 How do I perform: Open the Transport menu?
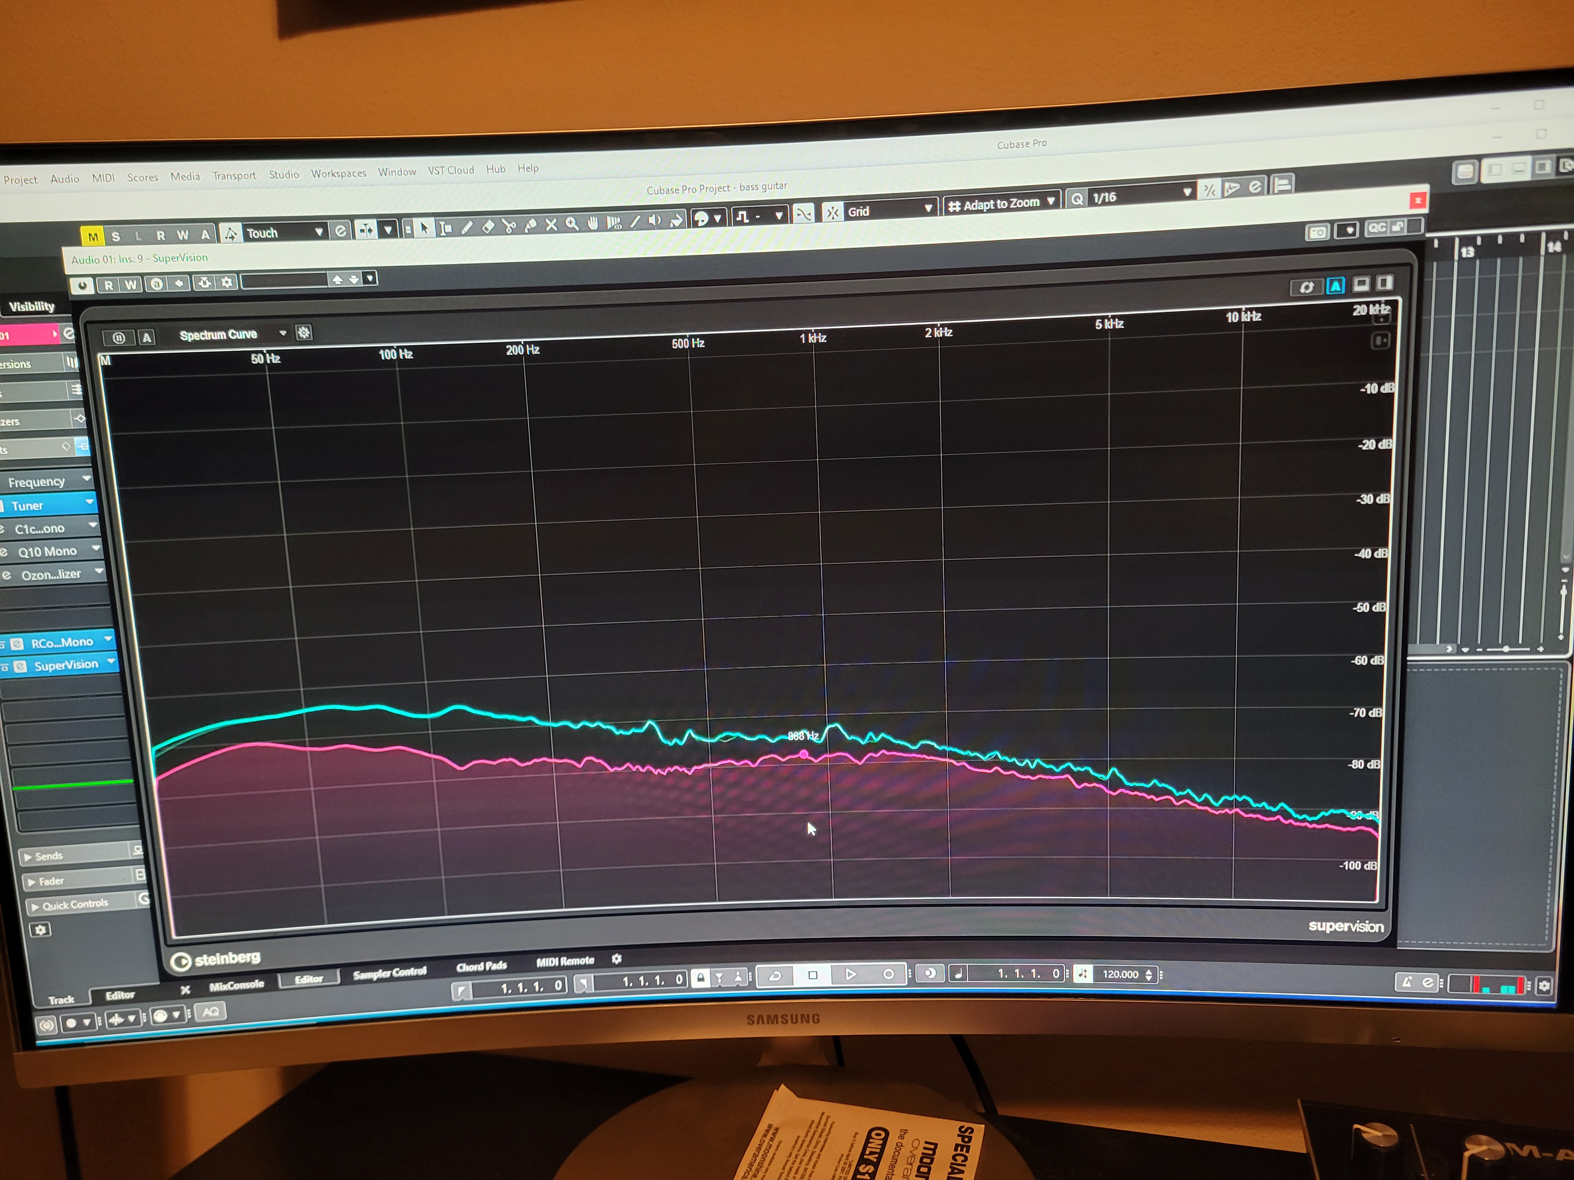[x=234, y=176]
